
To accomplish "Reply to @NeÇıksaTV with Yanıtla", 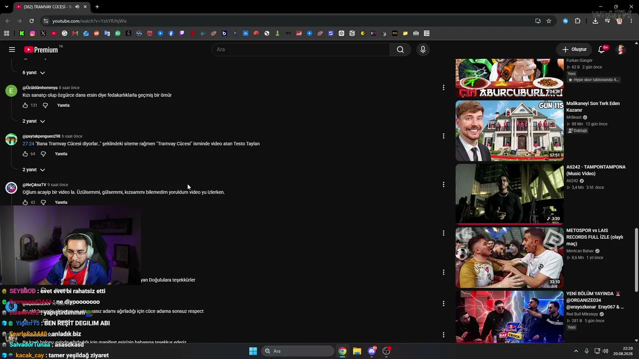I will tap(61, 202).
